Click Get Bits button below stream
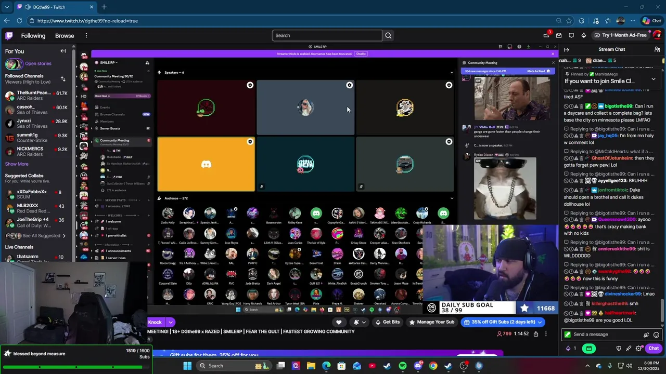This screenshot has height=374, width=666. (x=388, y=322)
